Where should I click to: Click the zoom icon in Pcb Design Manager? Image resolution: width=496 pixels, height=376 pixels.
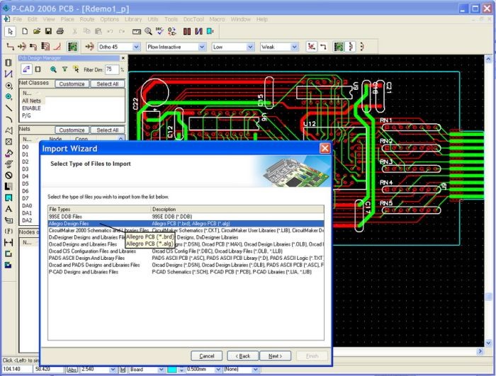(x=53, y=69)
